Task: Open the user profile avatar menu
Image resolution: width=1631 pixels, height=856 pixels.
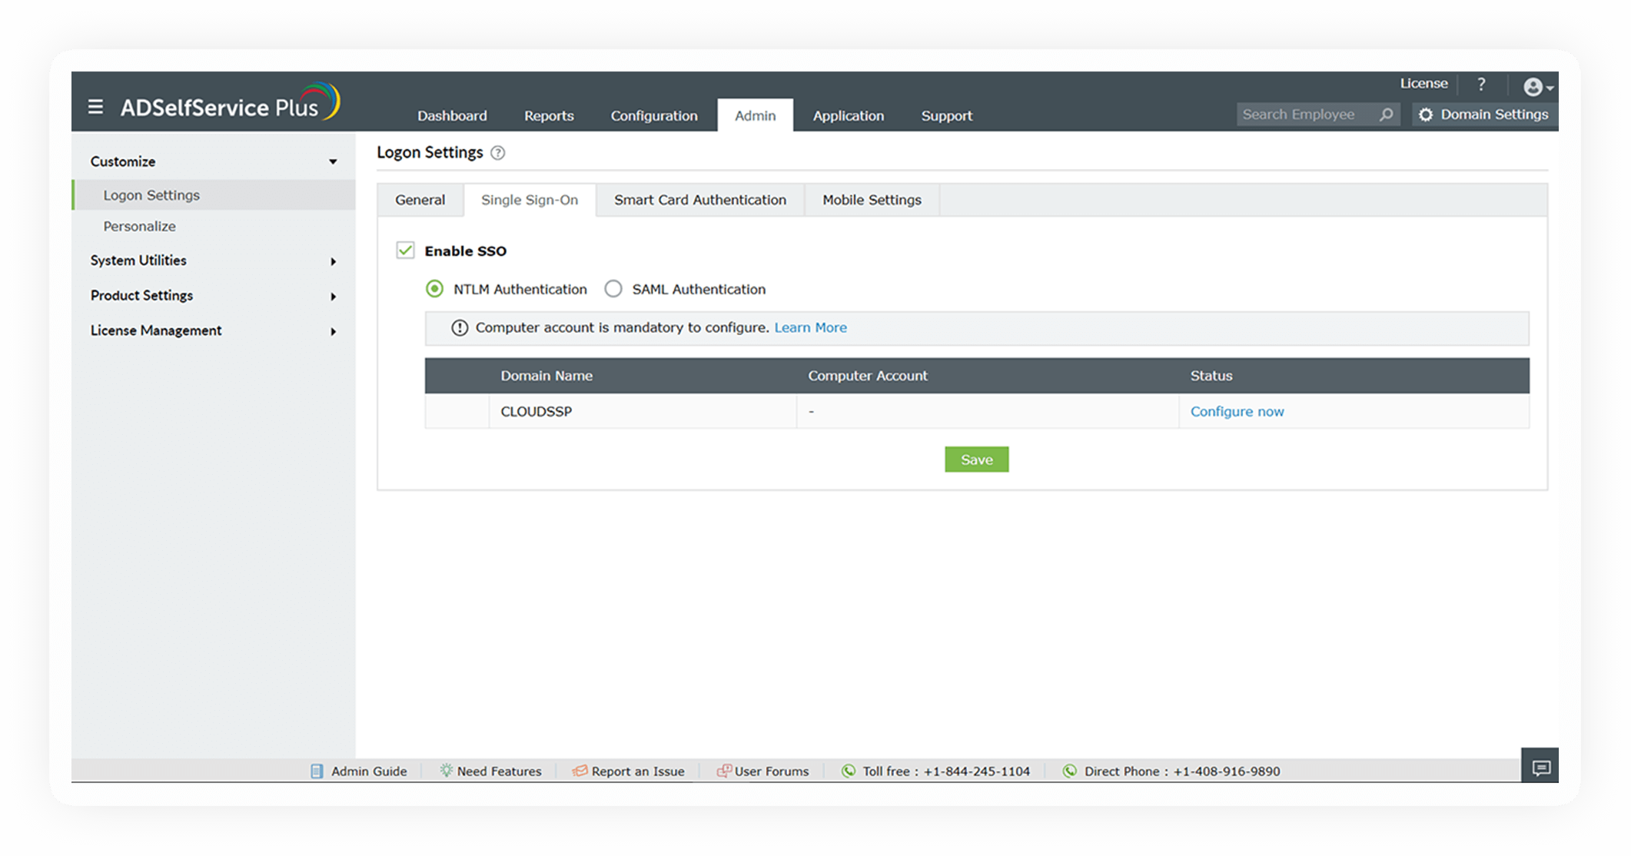Action: (x=1538, y=87)
